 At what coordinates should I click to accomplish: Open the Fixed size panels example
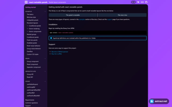[x=32, y=40]
